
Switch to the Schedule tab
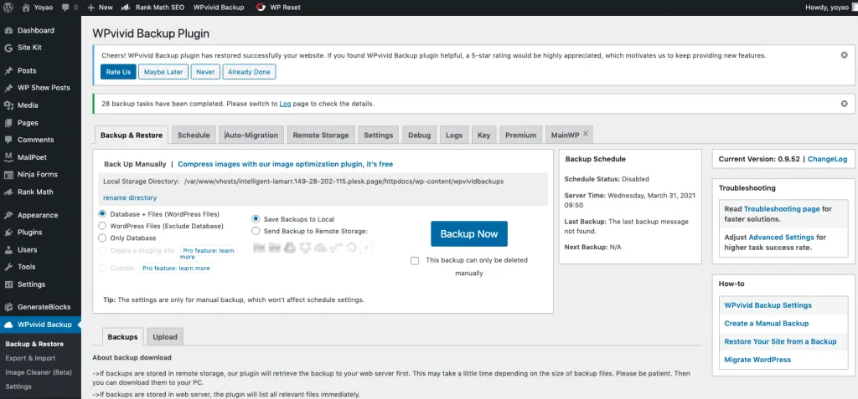coord(194,135)
